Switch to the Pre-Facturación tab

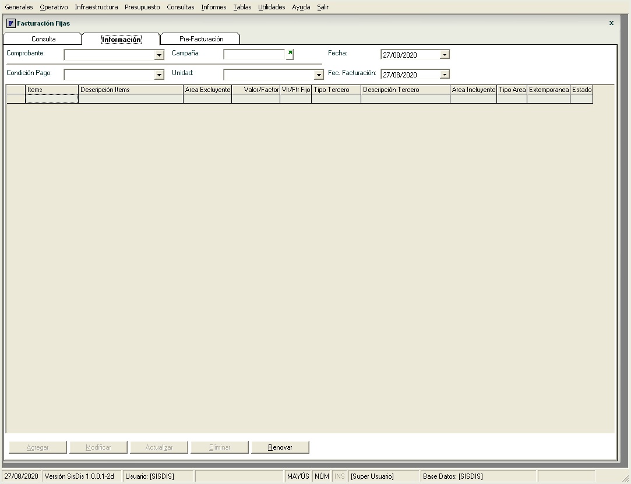pos(201,39)
